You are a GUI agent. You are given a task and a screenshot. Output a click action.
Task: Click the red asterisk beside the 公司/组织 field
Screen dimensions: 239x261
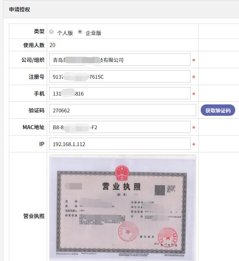tap(194, 60)
